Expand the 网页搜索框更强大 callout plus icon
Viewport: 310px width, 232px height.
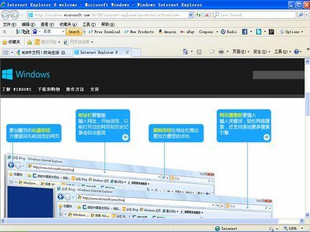pyautogui.click(x=267, y=137)
